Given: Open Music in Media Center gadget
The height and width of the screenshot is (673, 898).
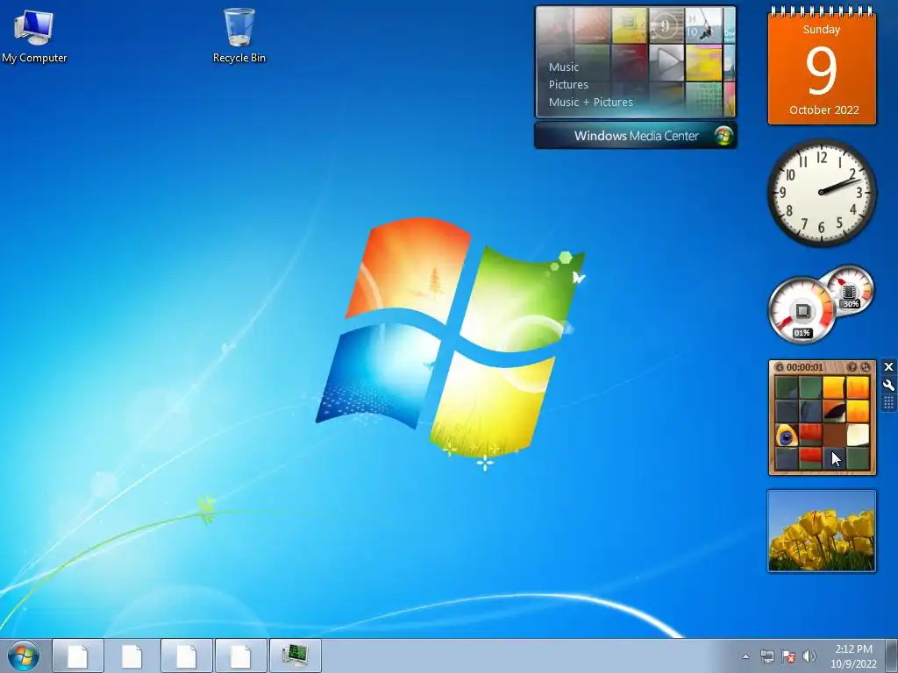Looking at the screenshot, I should tap(564, 67).
